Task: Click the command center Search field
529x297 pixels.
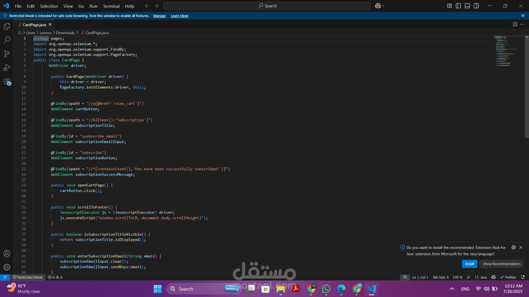Action: (x=267, y=6)
